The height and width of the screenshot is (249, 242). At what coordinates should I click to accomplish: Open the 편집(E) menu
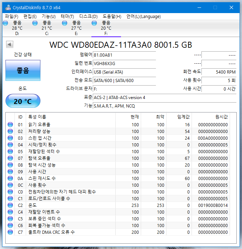click(30, 17)
